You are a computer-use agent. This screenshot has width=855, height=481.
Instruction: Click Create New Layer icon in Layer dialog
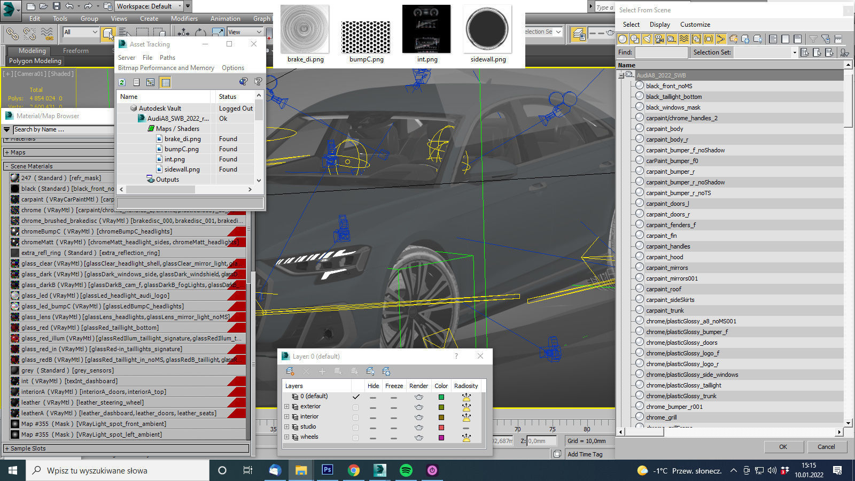[290, 371]
